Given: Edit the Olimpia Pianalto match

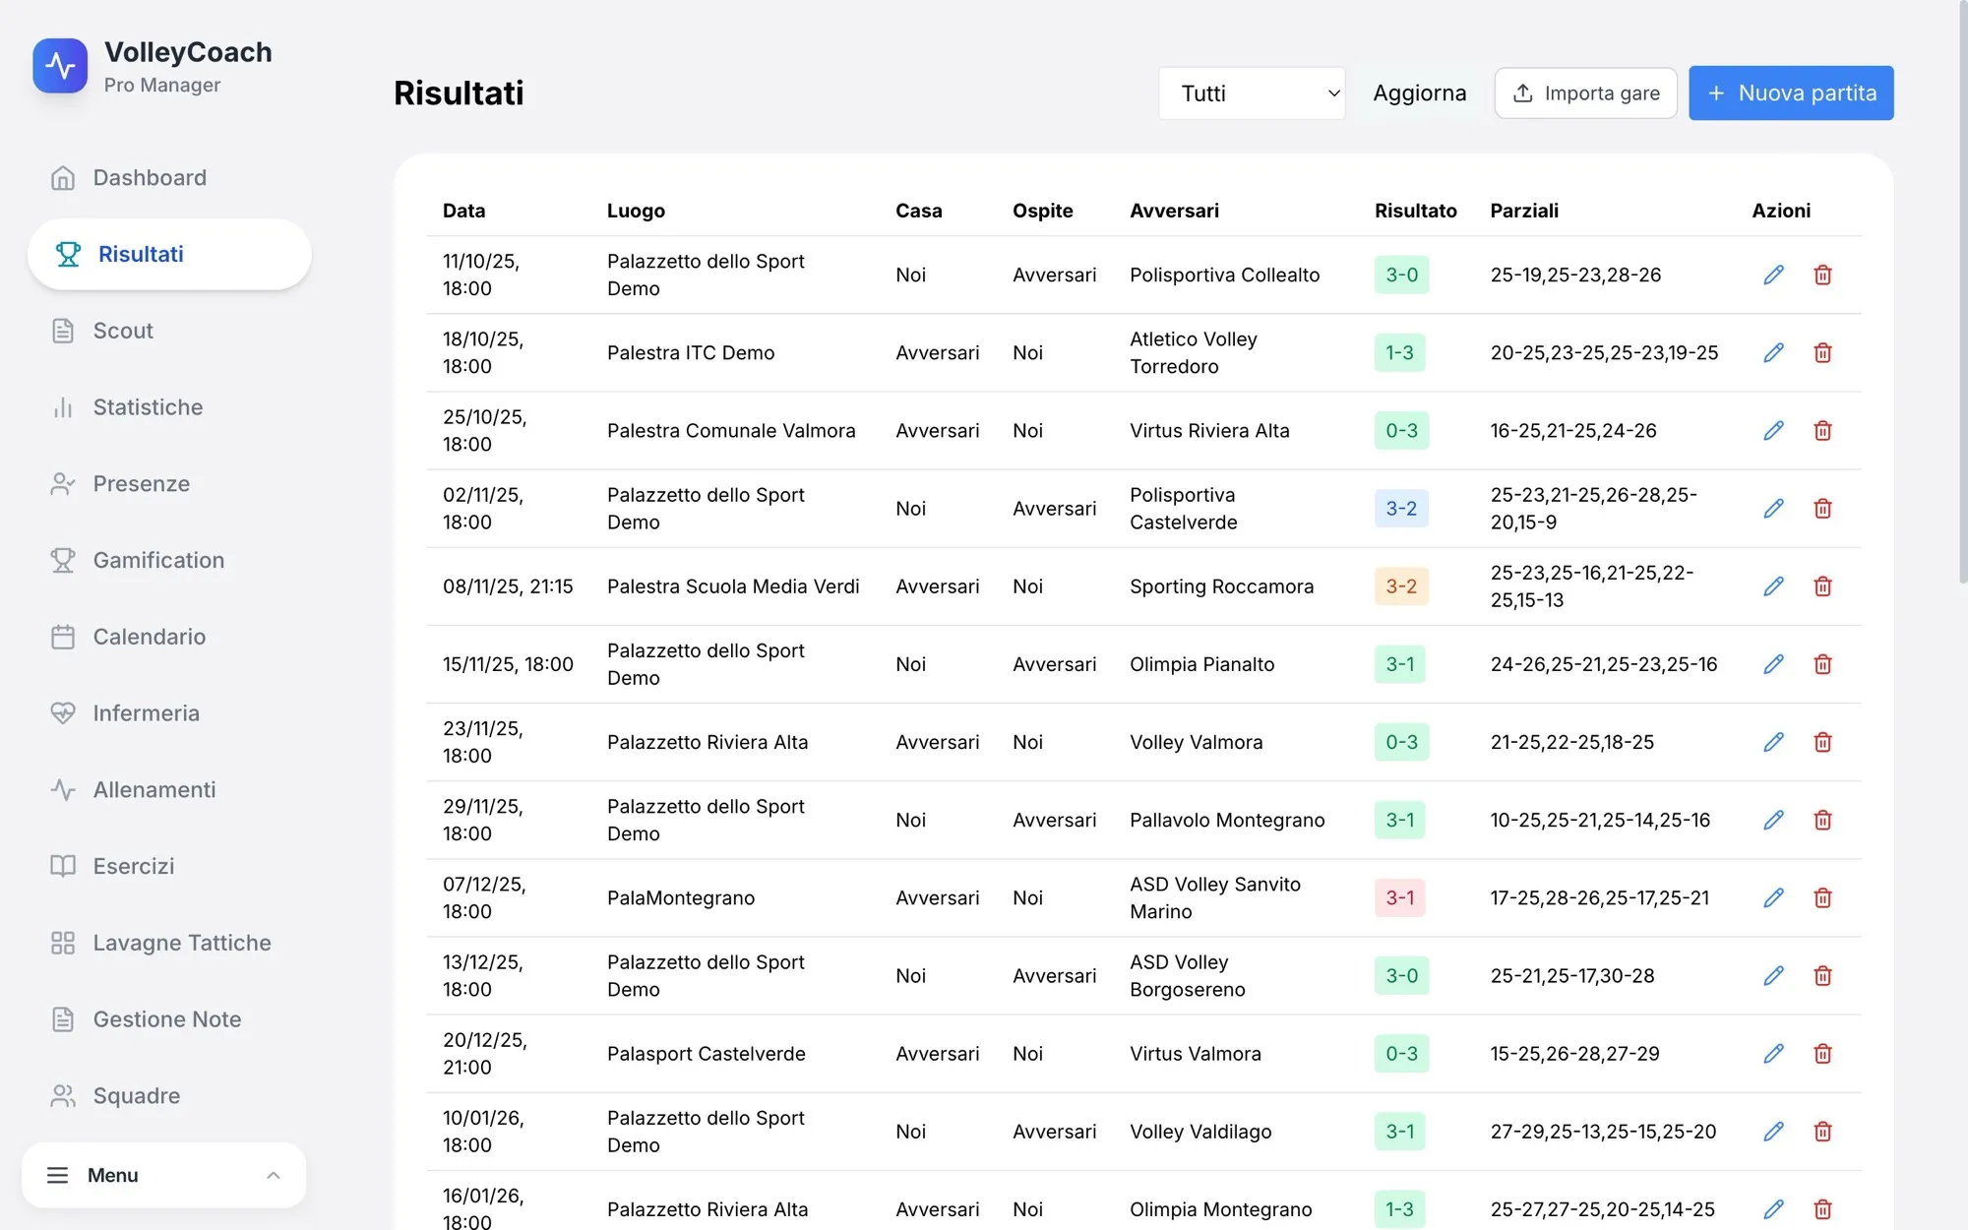Looking at the screenshot, I should point(1773,664).
